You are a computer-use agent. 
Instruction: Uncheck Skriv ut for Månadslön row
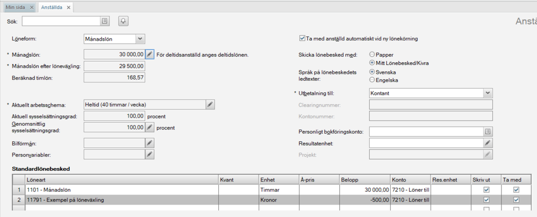(486, 190)
